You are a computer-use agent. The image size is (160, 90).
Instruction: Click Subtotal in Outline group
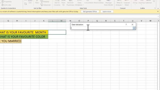pos(148,2)
